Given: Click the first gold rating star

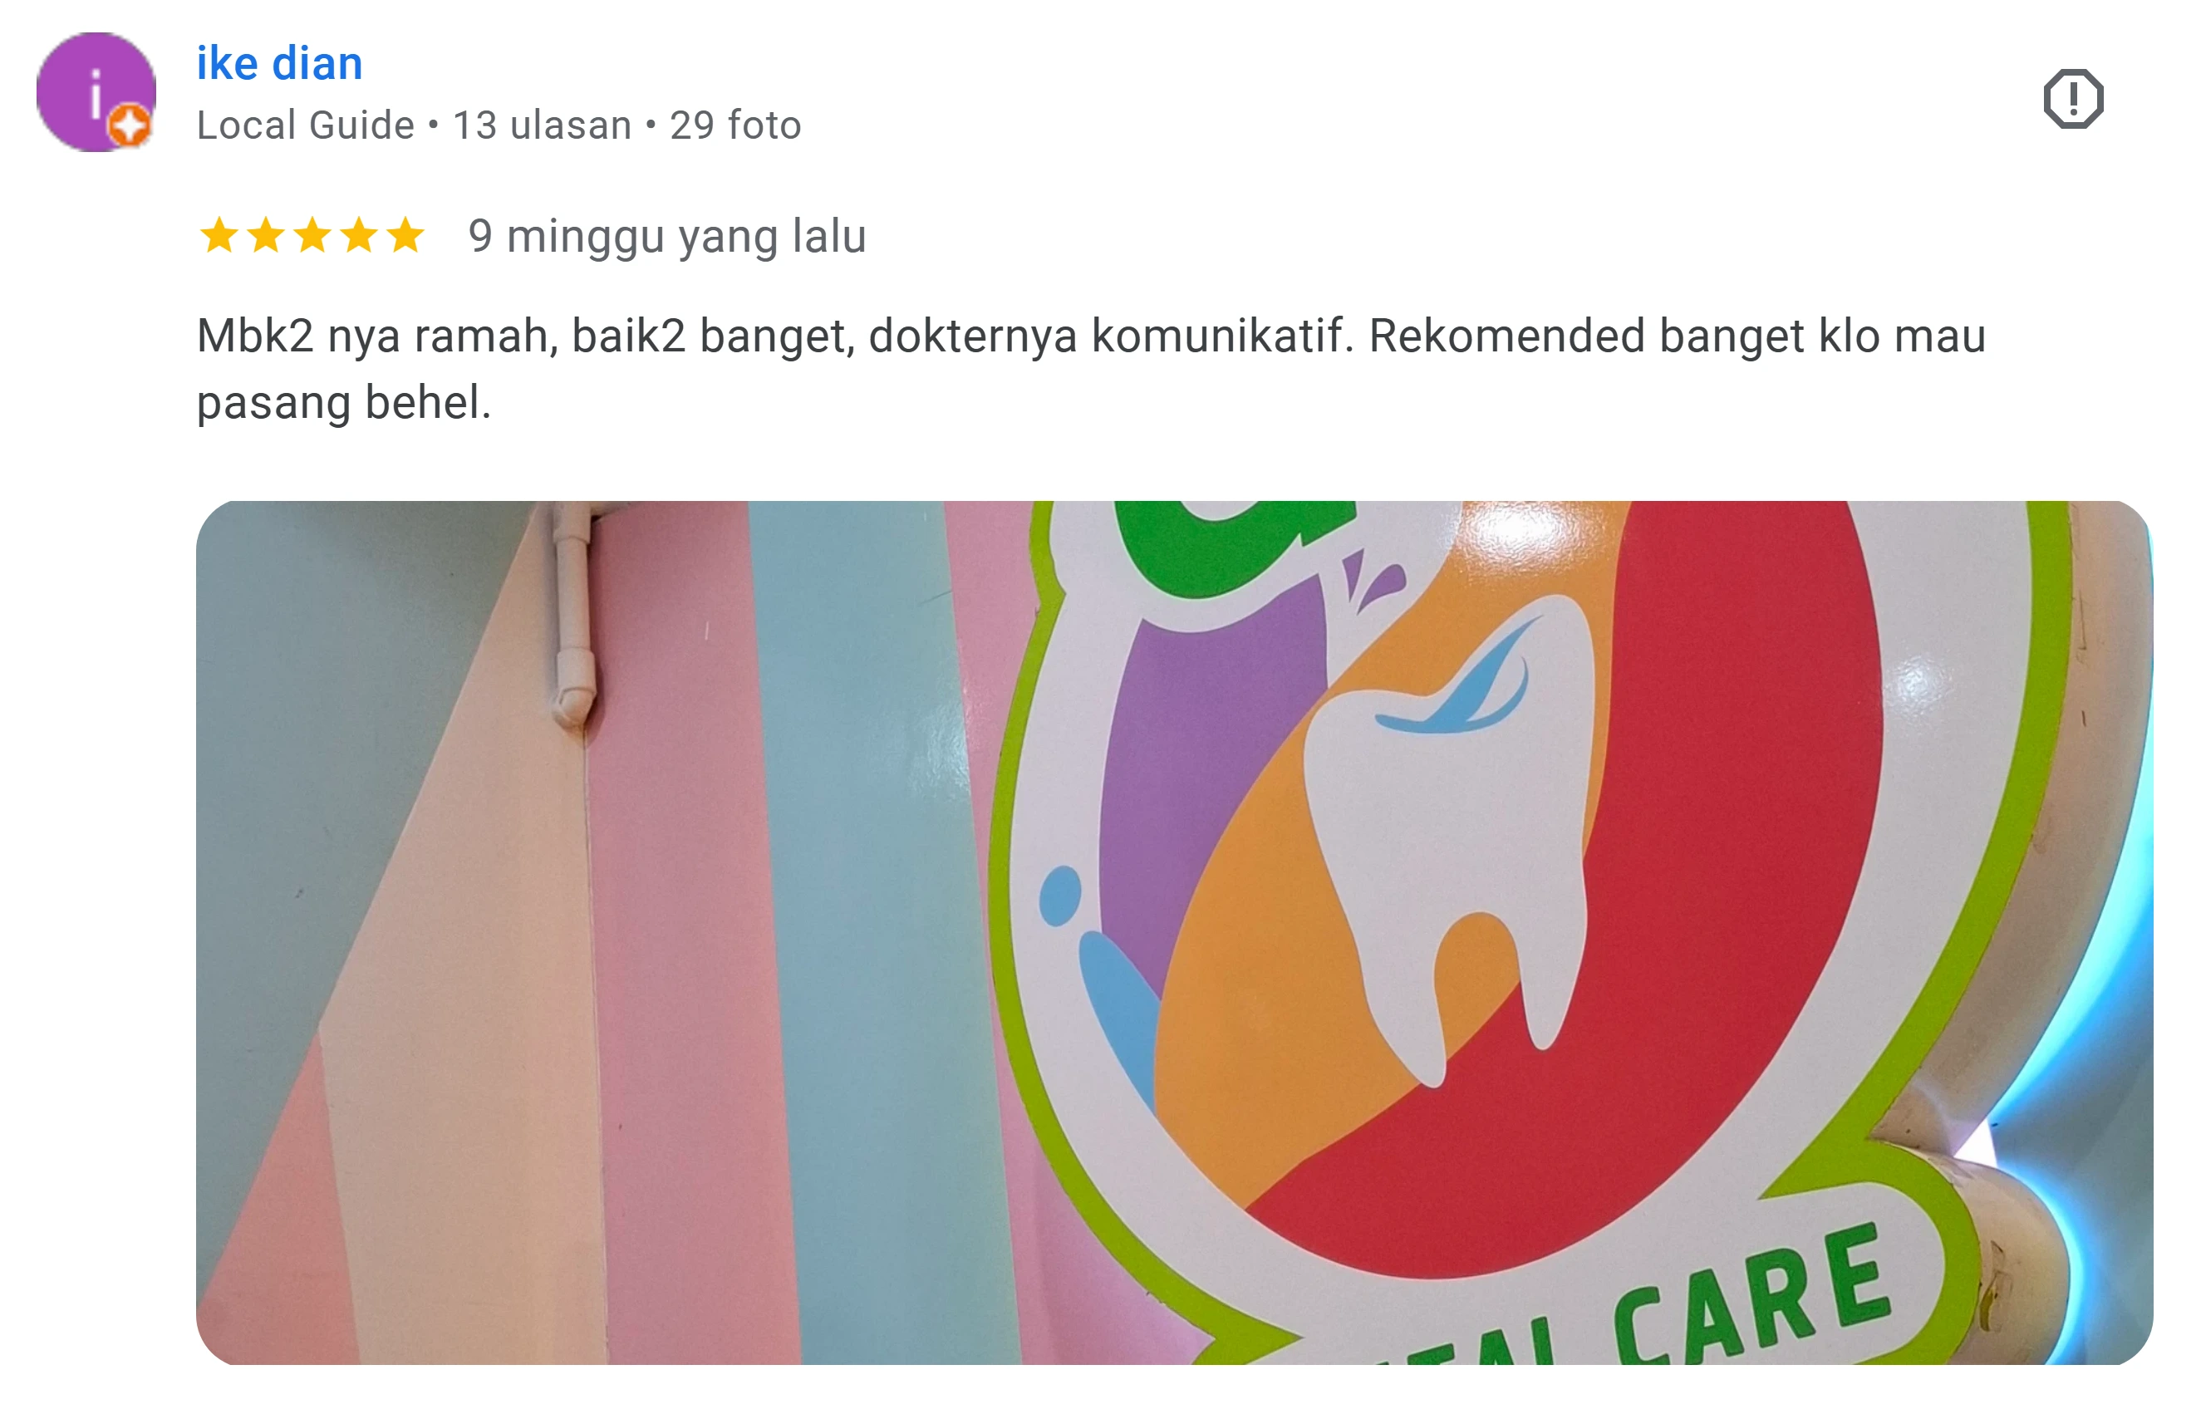Looking at the screenshot, I should point(219,235).
